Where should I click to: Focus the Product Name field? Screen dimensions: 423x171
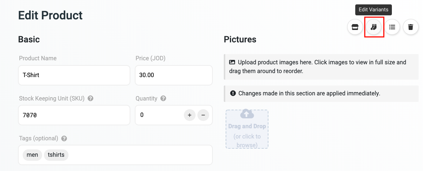[x=74, y=75]
